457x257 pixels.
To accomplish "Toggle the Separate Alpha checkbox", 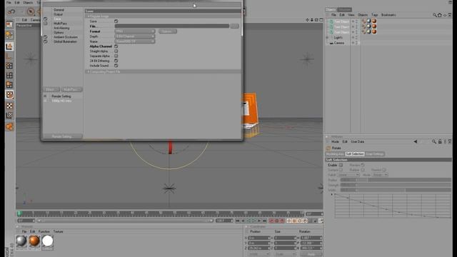I will (116, 56).
